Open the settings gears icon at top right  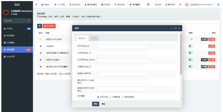tap(218, 5)
